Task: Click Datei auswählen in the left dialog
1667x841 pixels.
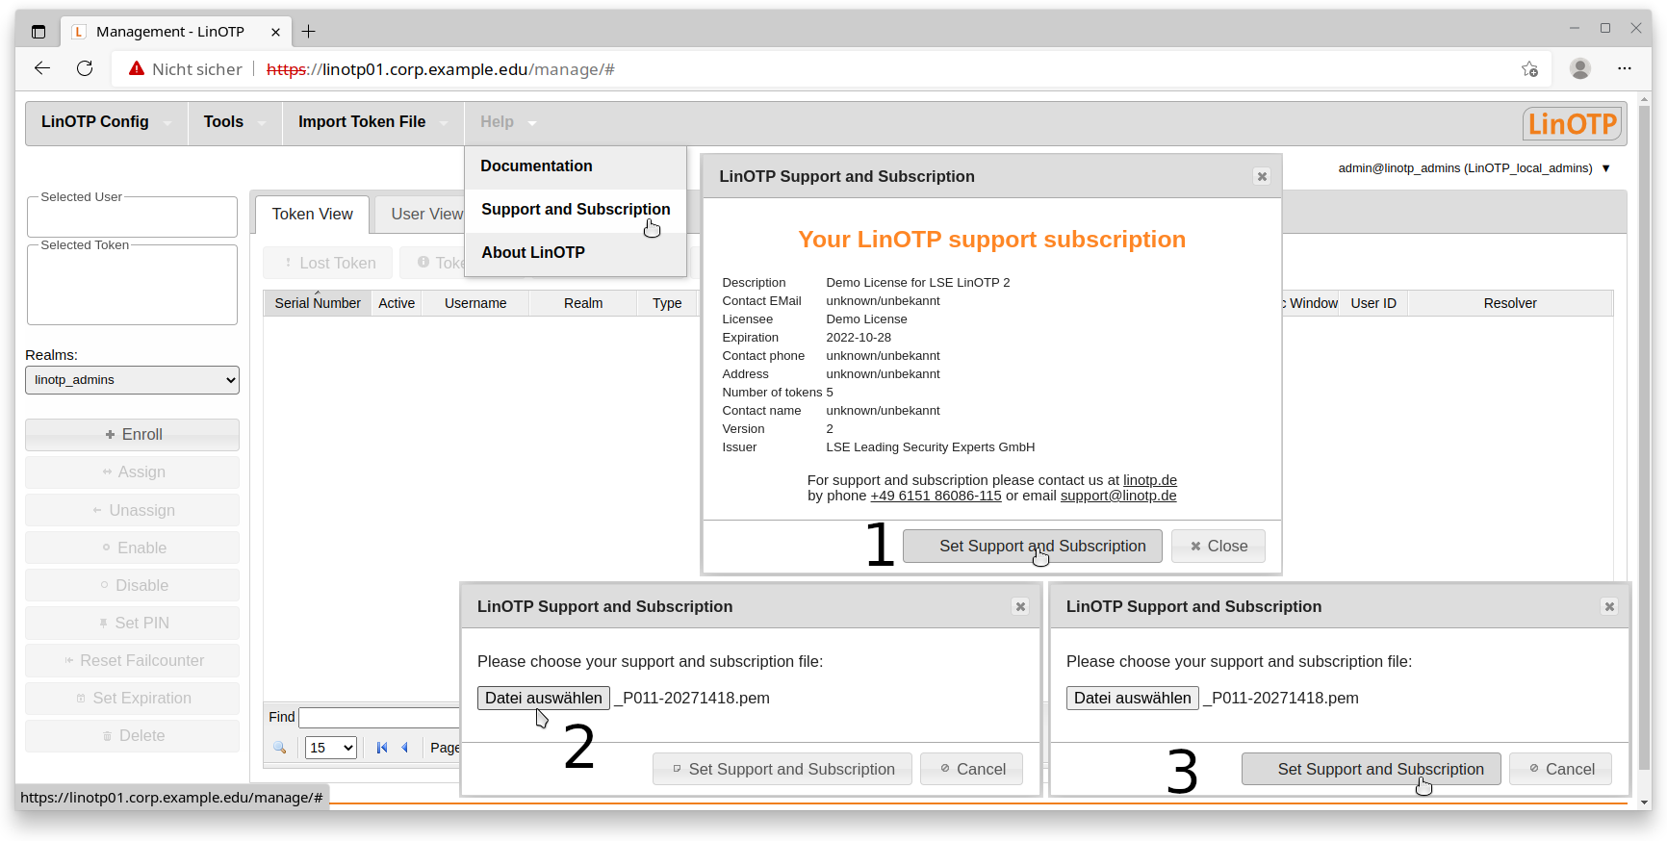Action: click(x=543, y=699)
